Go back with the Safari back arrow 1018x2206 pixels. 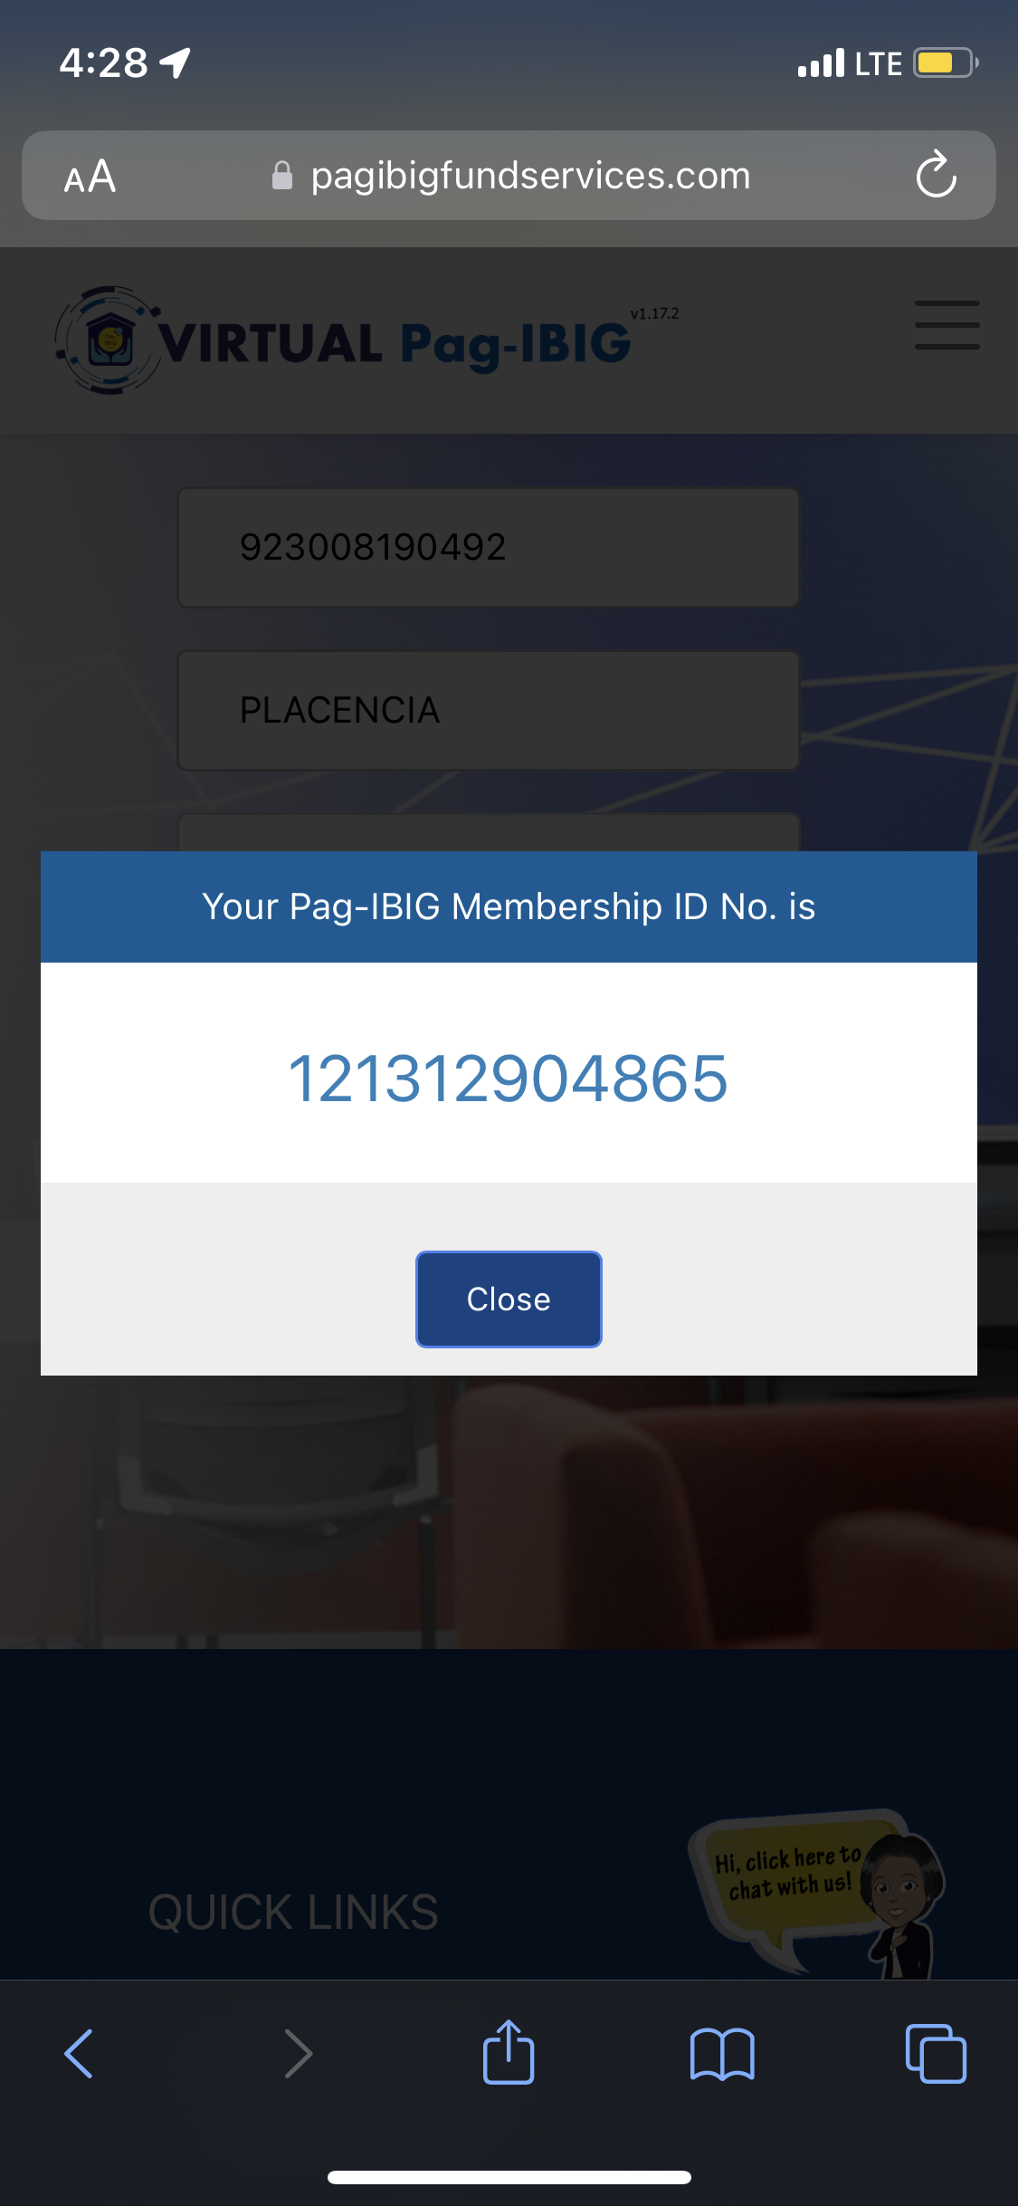click(x=80, y=2053)
